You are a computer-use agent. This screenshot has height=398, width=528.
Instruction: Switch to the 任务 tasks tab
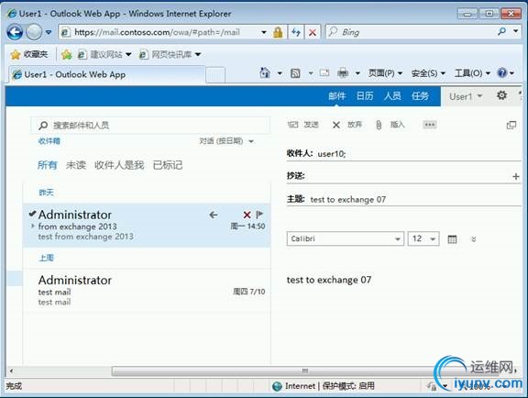420,96
